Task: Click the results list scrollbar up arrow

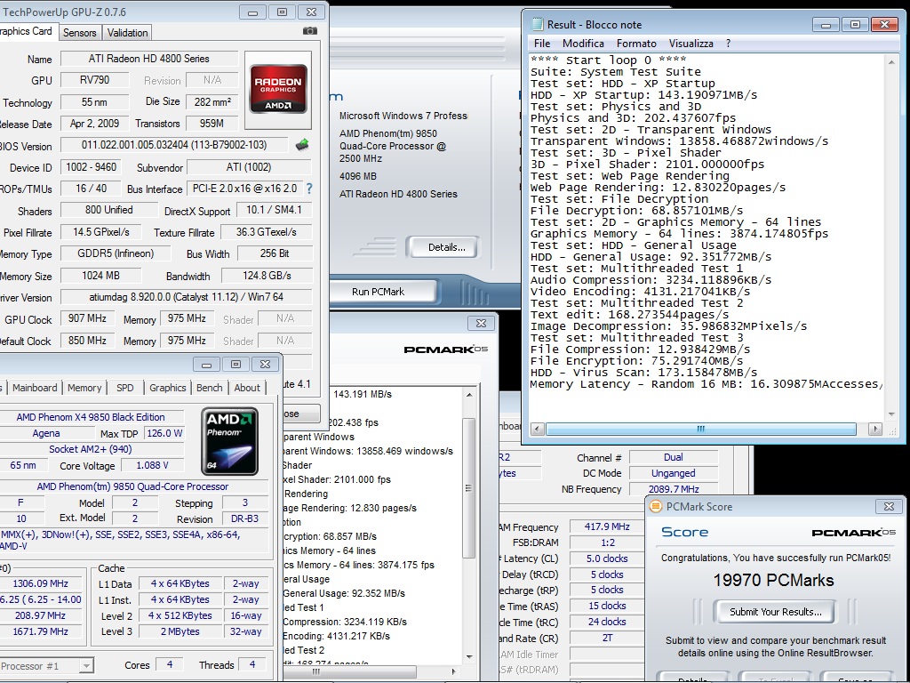Action: click(x=469, y=394)
